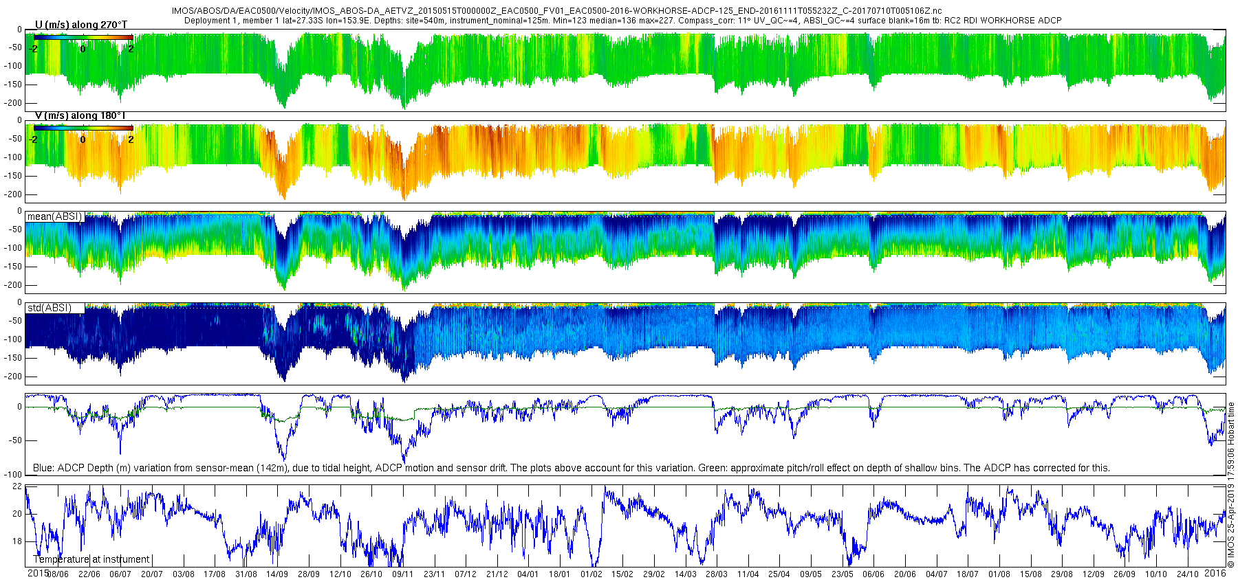Click the '04/01' date tick label
This screenshot has height=584, width=1238.
pos(528,574)
